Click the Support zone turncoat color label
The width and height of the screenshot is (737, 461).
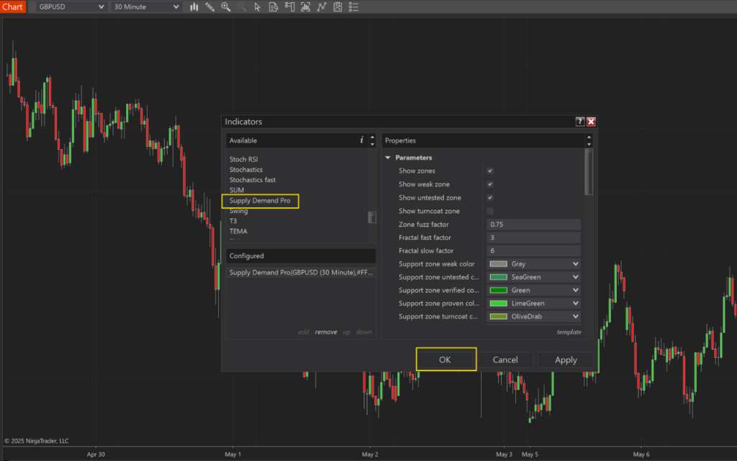[x=438, y=317]
